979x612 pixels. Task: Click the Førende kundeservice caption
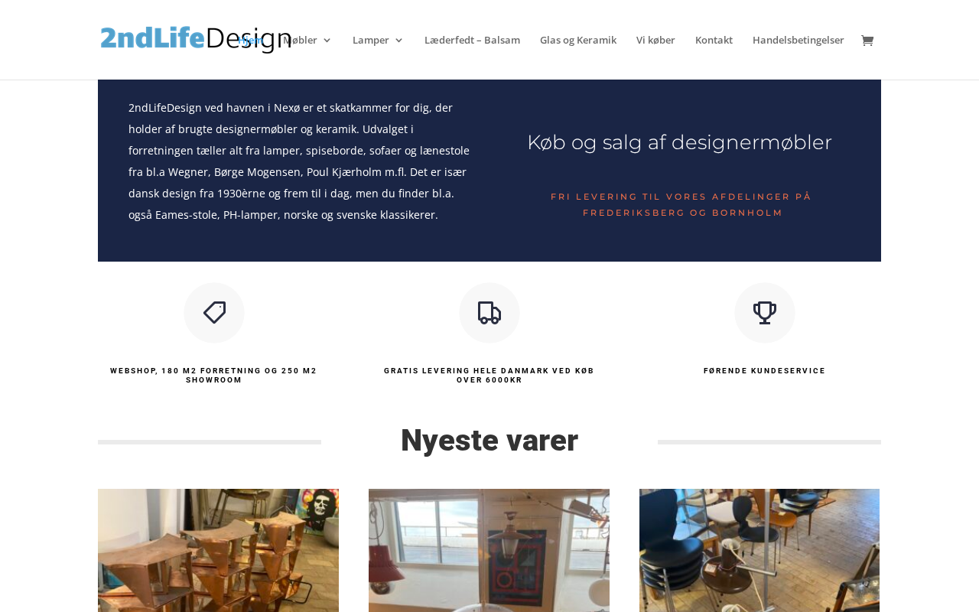coord(765,371)
